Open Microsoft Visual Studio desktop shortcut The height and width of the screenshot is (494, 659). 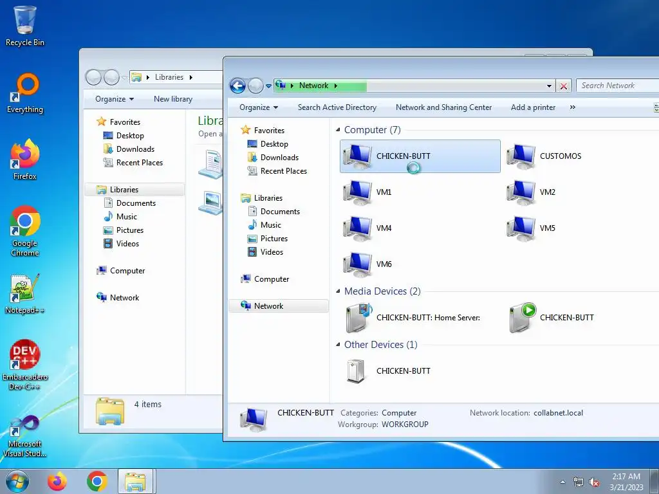[x=25, y=436]
